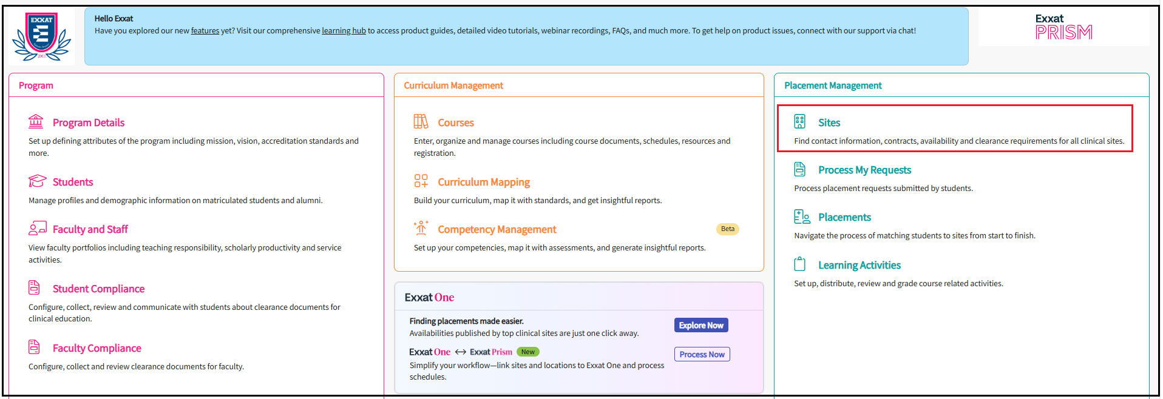Click the Learning Activities clipboard icon
The height and width of the screenshot is (399, 1163).
800,264
